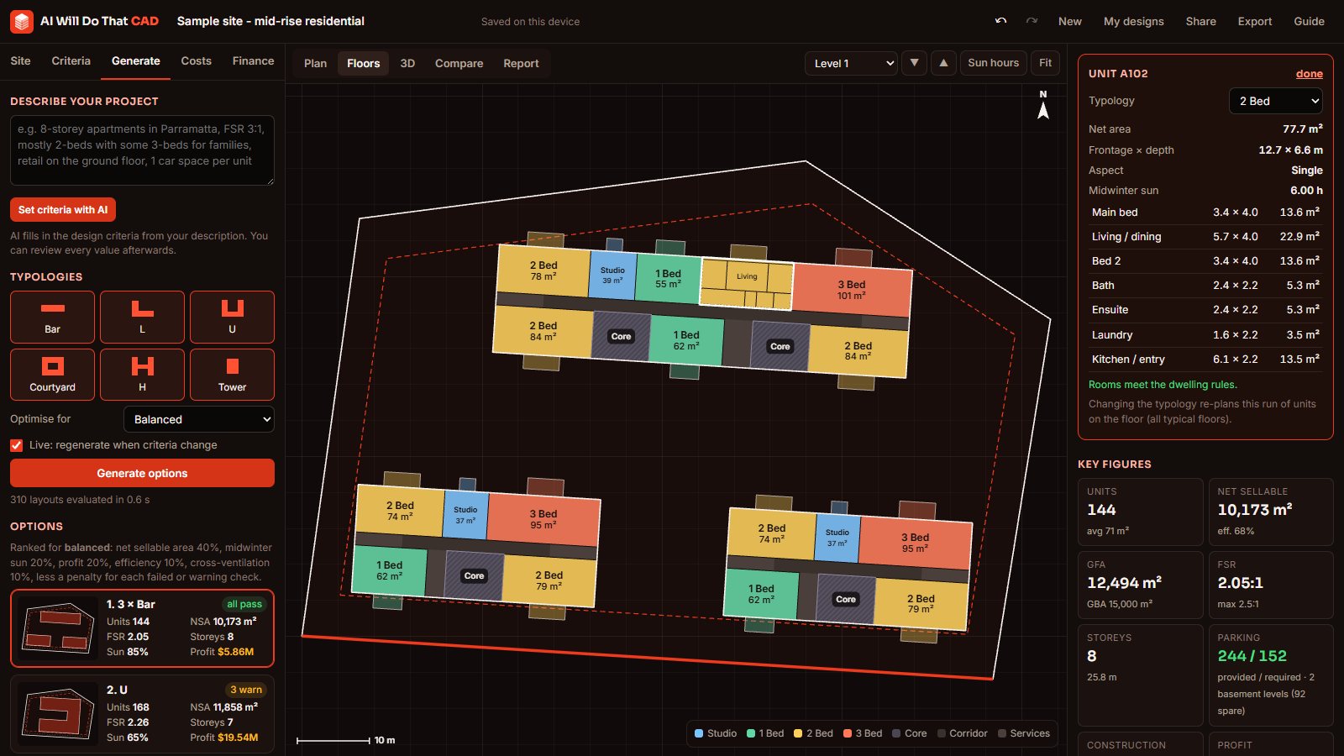Screen dimensions: 1344x756
Task: Open the Report view tab
Action: pos(521,63)
